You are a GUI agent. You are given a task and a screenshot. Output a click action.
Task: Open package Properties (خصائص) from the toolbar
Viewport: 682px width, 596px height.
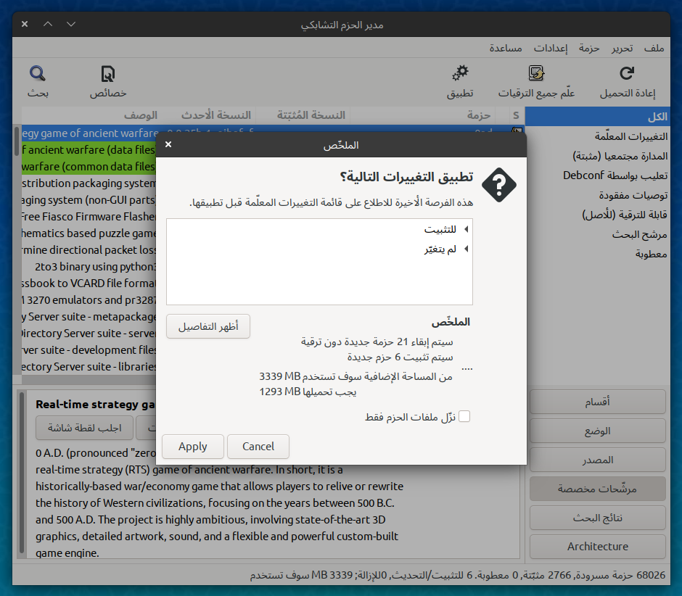click(x=108, y=73)
